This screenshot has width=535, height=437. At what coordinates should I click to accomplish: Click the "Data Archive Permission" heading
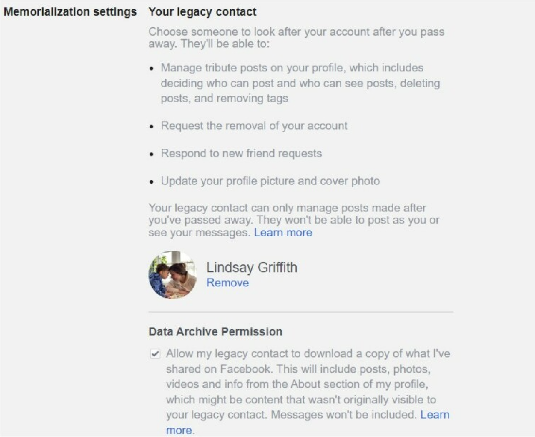tap(215, 331)
